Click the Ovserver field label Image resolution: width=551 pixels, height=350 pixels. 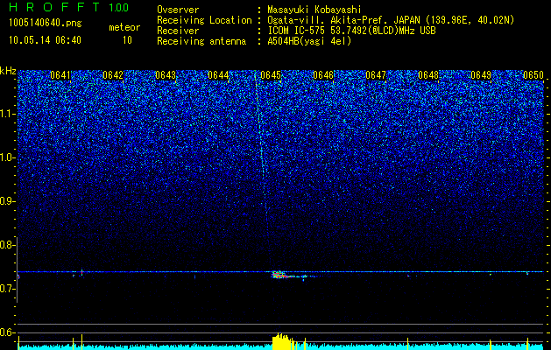click(x=178, y=10)
